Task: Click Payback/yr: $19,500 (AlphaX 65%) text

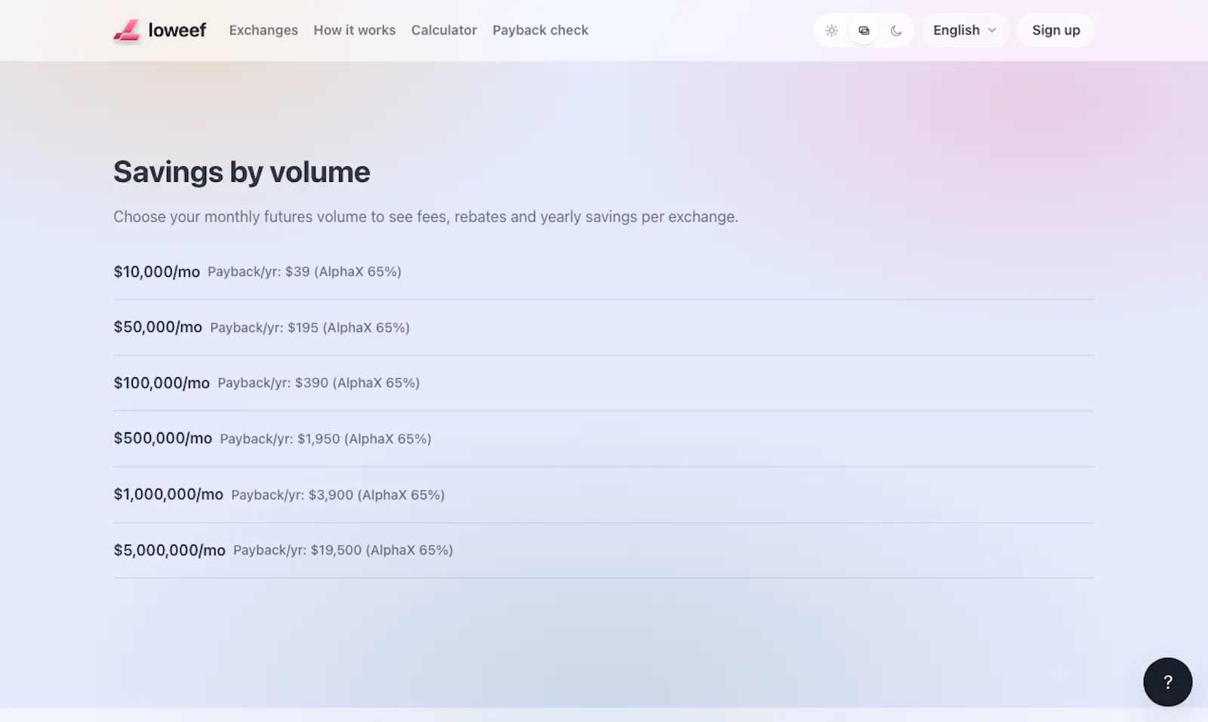Action: (343, 550)
